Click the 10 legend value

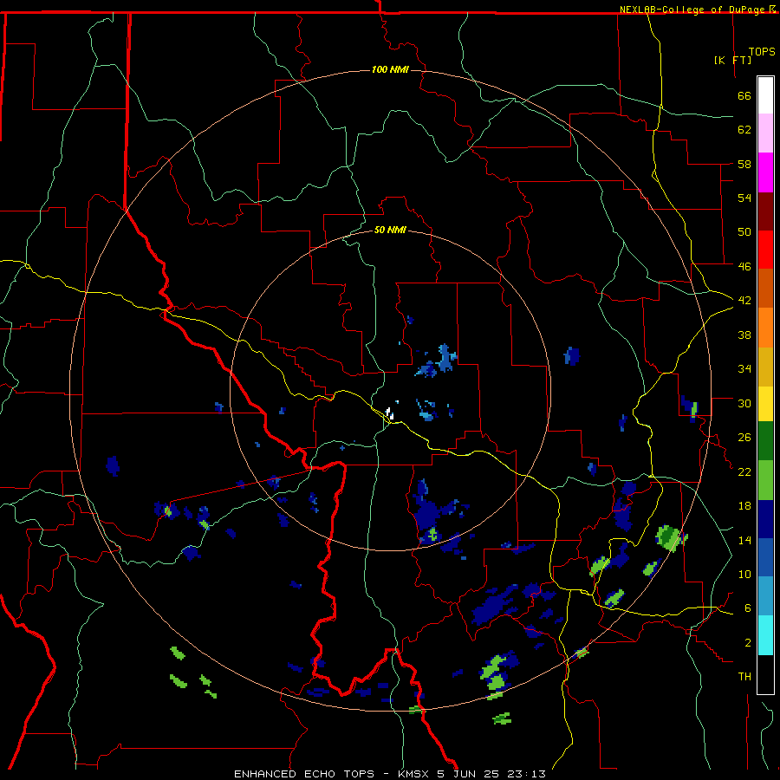click(744, 575)
